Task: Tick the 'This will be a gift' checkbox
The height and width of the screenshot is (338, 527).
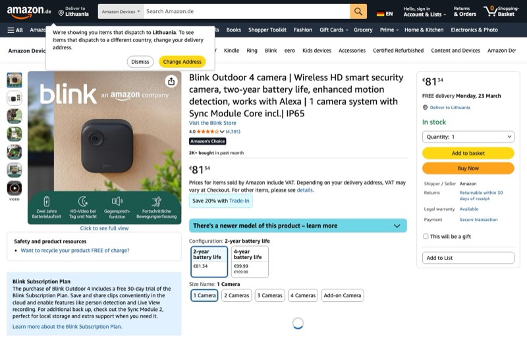Action: [x=426, y=236]
